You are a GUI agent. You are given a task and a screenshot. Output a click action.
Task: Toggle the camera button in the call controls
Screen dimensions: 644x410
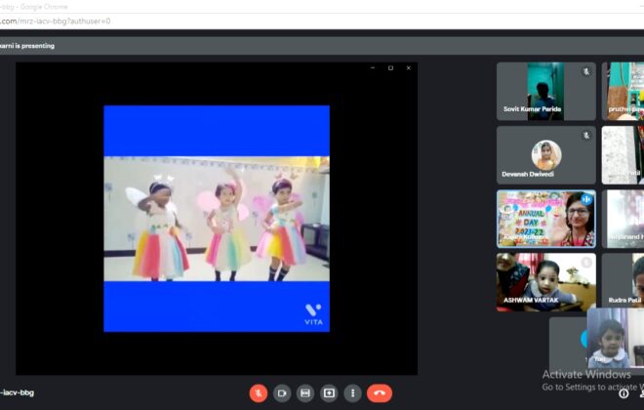282,393
